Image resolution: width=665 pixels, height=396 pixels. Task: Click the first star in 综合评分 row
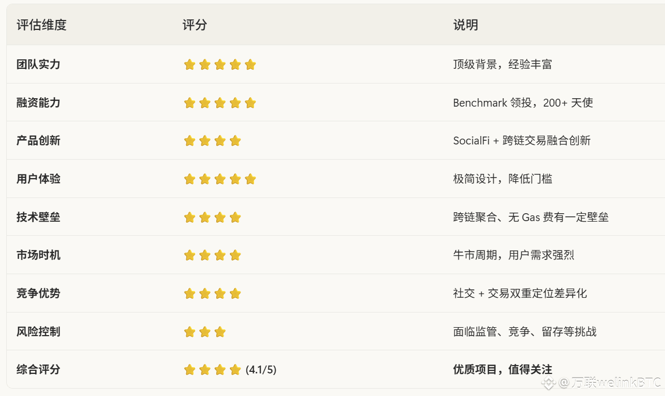190,370
